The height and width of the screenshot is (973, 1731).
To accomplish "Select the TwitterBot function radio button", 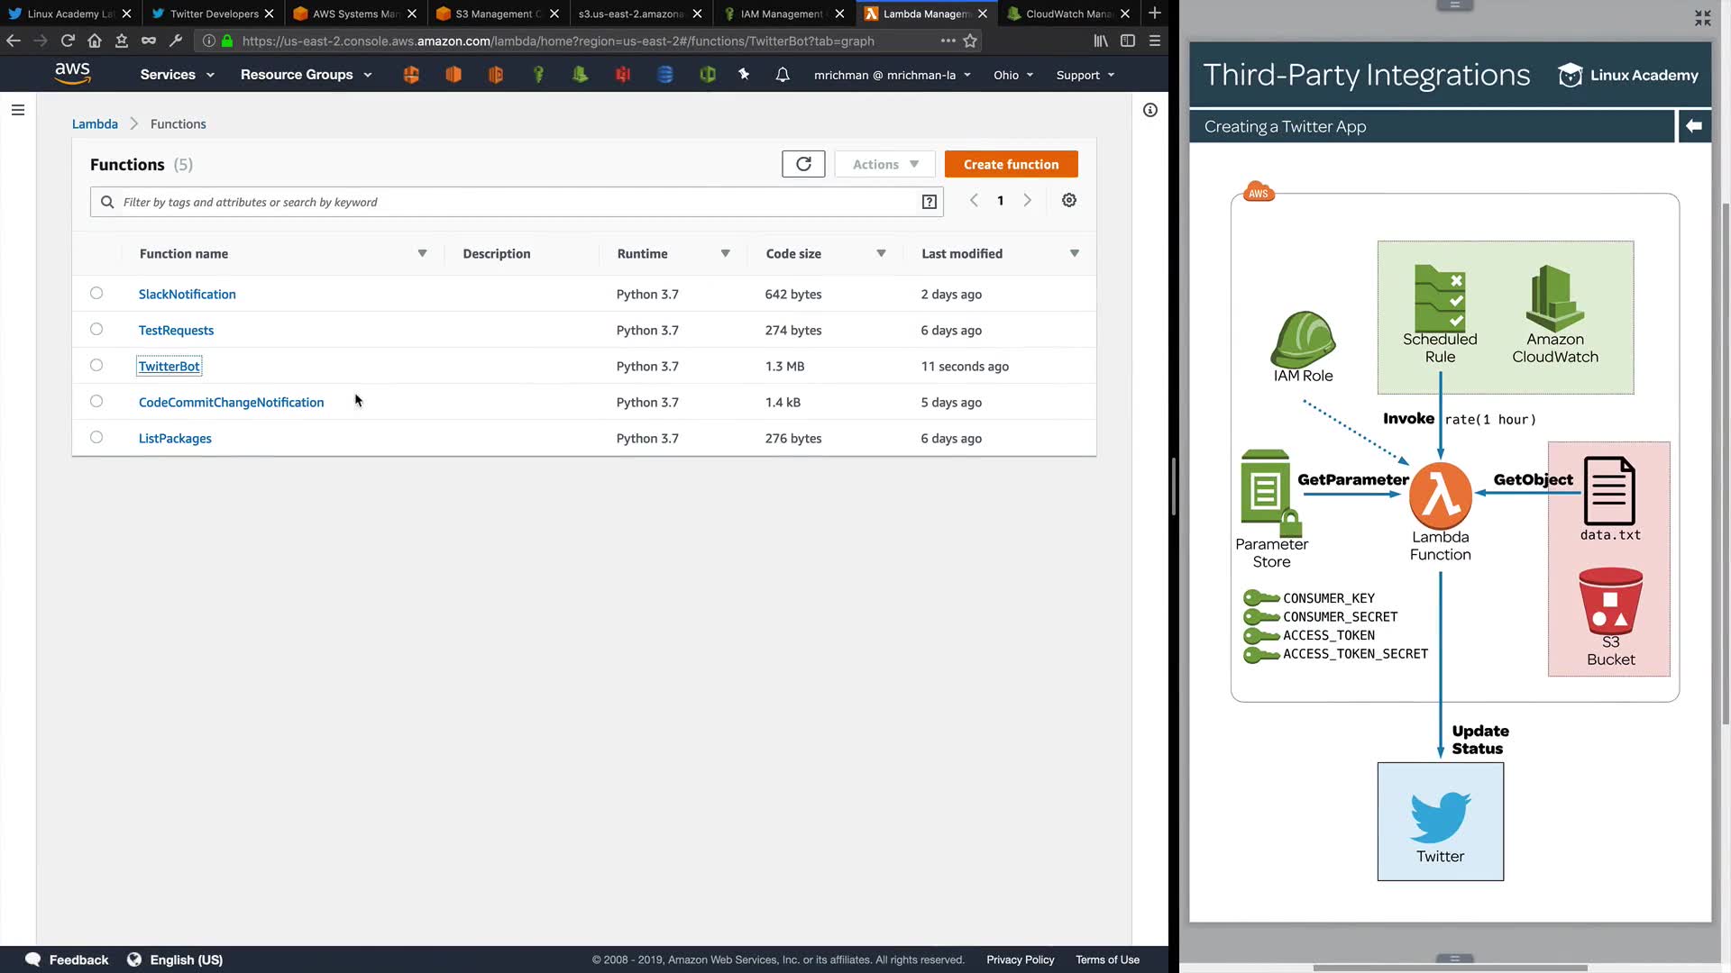I will coord(96,366).
